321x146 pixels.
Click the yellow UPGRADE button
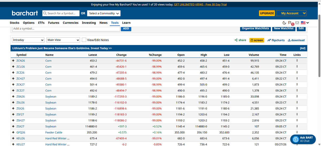267,13
